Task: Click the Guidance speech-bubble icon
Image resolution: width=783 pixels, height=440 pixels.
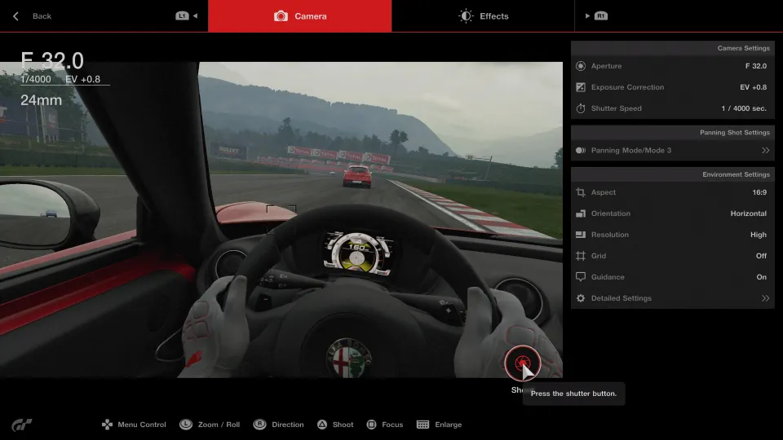Action: 580,277
